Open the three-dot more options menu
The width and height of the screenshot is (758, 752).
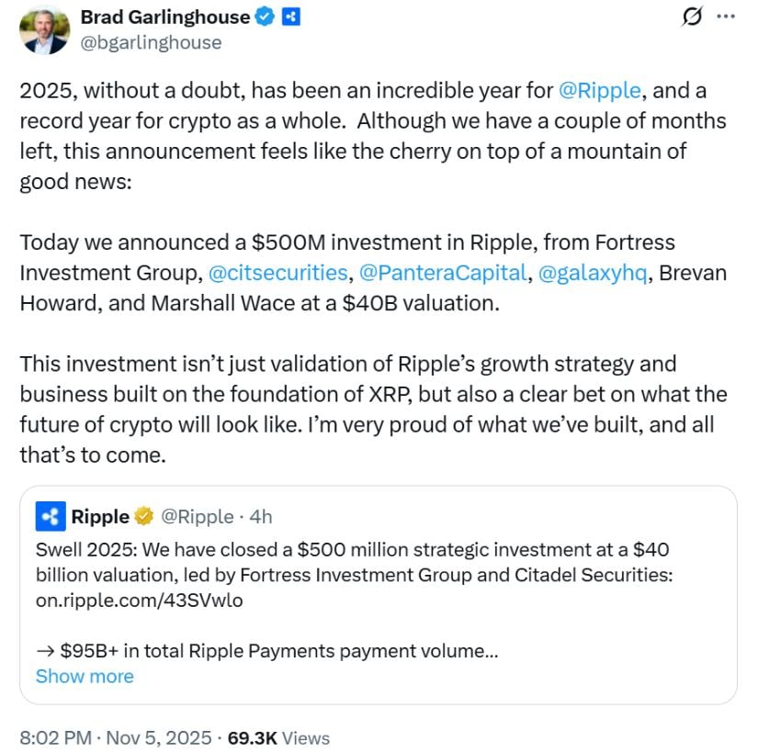(726, 17)
